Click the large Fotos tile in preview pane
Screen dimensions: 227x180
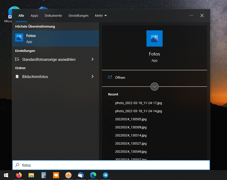(x=155, y=38)
